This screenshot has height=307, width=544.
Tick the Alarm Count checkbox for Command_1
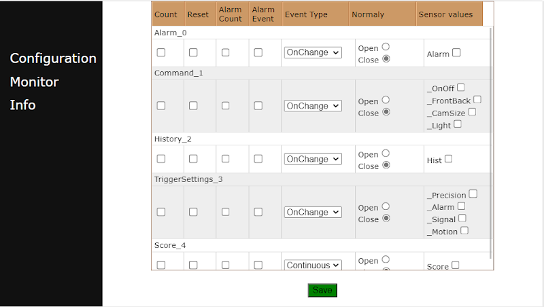click(226, 105)
